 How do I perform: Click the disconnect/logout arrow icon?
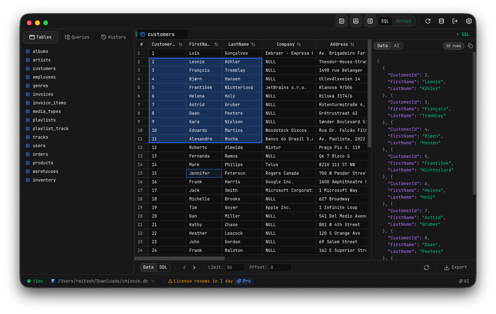tap(455, 21)
